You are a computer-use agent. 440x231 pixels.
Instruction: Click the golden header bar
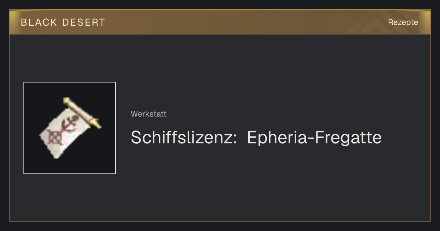220,22
